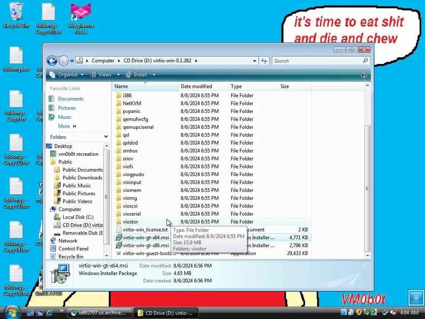Select virtio-win-guest-tools application icon
This screenshot has height=319, width=425.
point(118,253)
